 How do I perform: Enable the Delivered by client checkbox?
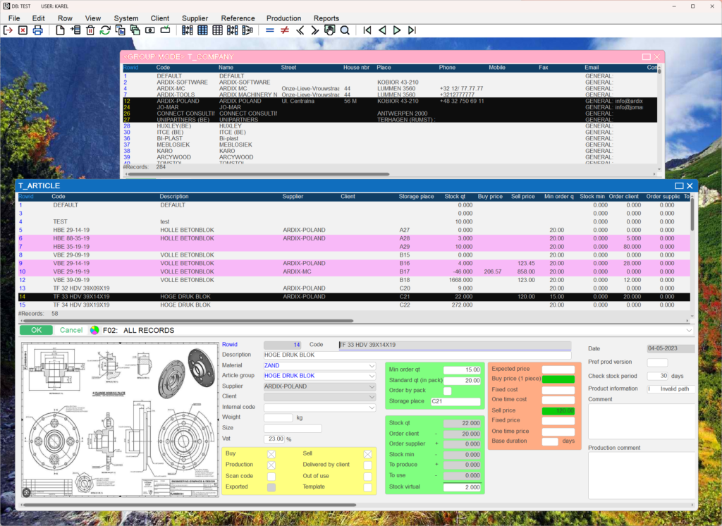(367, 465)
